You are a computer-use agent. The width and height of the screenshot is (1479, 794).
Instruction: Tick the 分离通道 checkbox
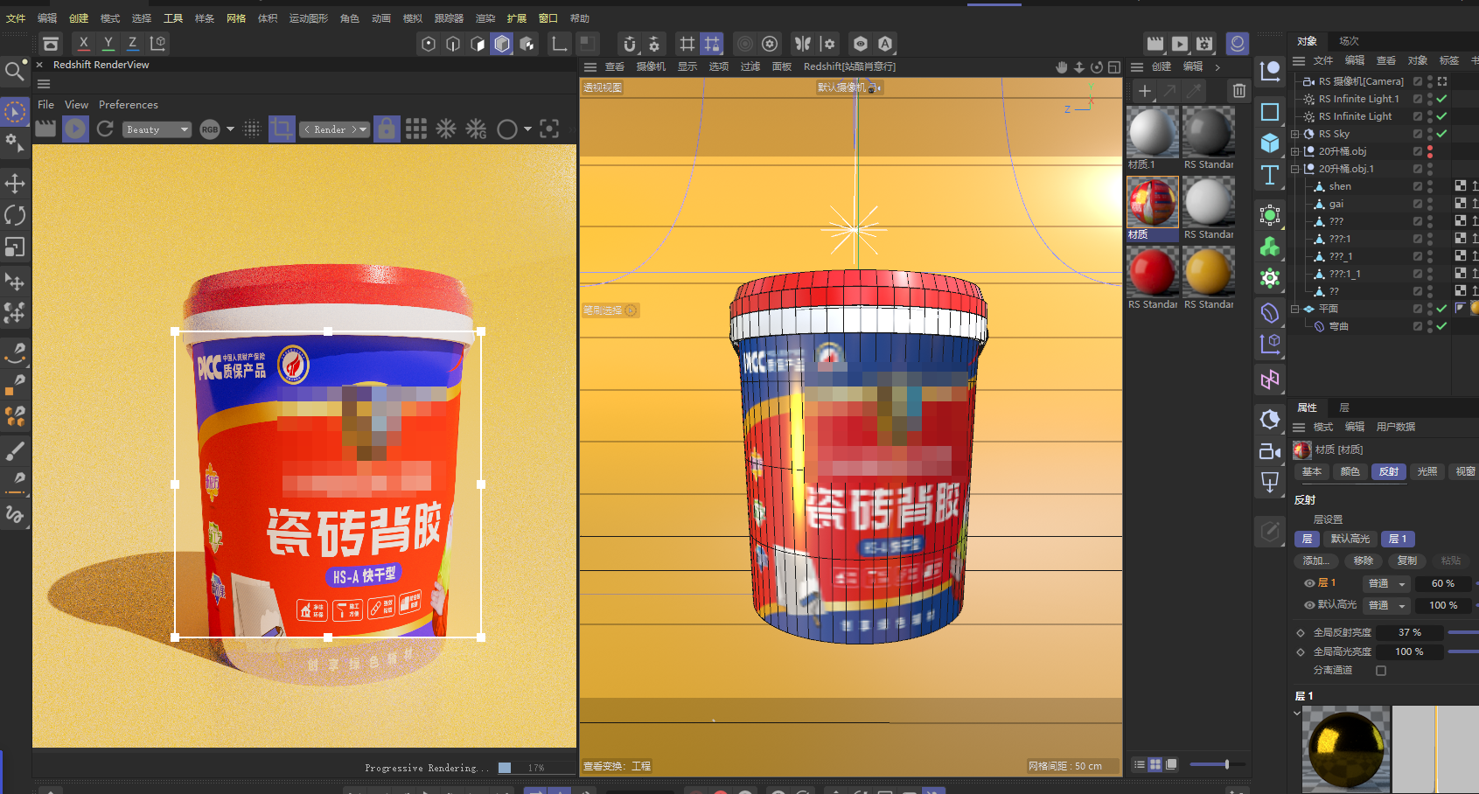point(1381,671)
